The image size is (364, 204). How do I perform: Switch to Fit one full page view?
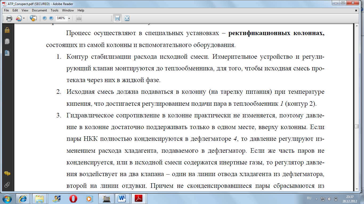[127, 18]
